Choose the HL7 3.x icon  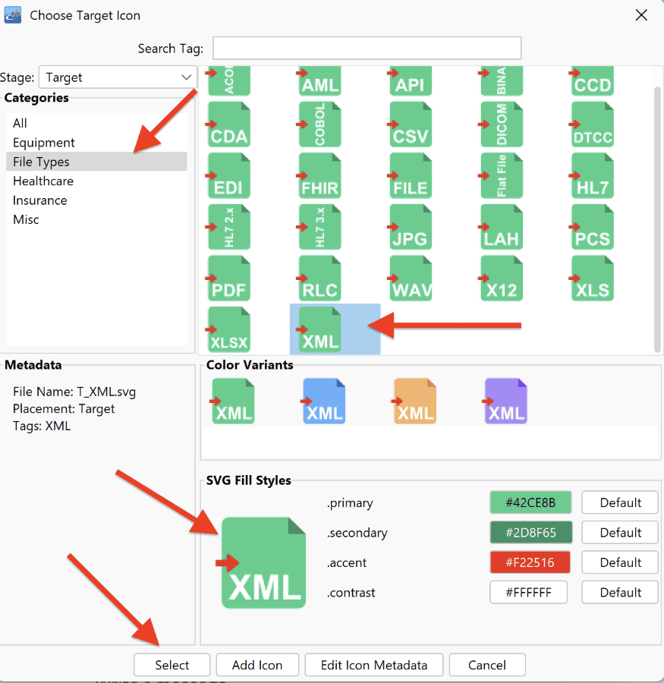coord(319,227)
